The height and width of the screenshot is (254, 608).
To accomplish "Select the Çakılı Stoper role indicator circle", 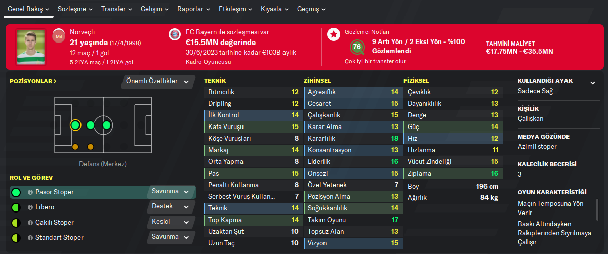I will tap(16, 223).
